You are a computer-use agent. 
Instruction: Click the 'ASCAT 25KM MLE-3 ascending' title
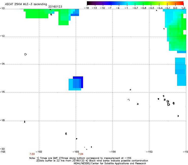[26, 4]
